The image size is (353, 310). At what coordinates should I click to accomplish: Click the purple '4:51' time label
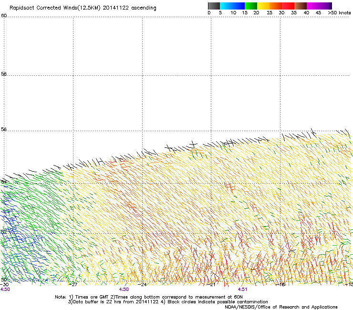tap(242, 289)
